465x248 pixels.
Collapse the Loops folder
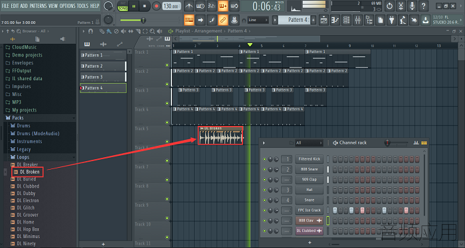coord(23,157)
